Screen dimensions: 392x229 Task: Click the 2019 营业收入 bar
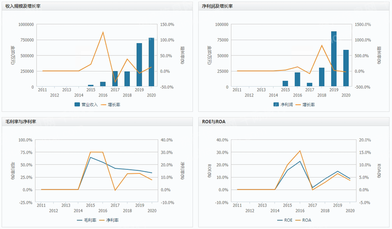click(x=139, y=65)
